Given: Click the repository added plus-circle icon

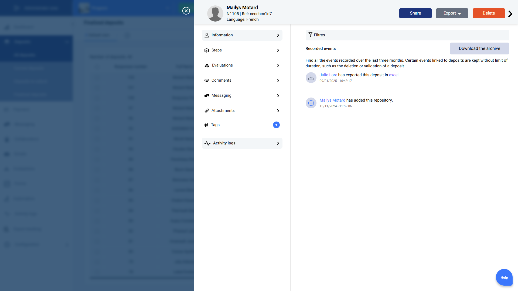Looking at the screenshot, I should click(311, 103).
